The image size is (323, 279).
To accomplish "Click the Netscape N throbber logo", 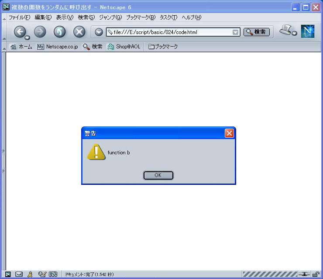I will tap(308, 31).
